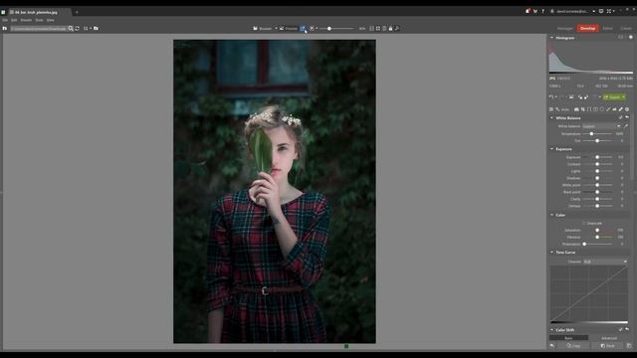Collapse the White Balance section

[551, 117]
